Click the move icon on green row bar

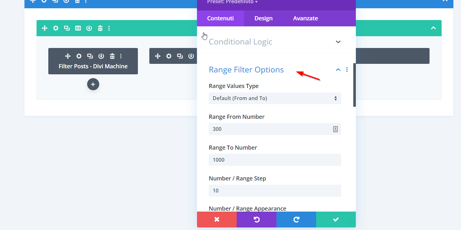click(44, 28)
